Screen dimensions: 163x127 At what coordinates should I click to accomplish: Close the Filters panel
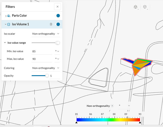coord(57,7)
